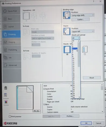This screenshot has width=106, height=127.
Task: Select the Punch off radio button
Action: click(67, 54)
